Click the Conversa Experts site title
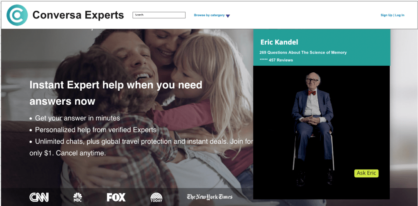This screenshot has height=206, width=418. [x=78, y=15]
